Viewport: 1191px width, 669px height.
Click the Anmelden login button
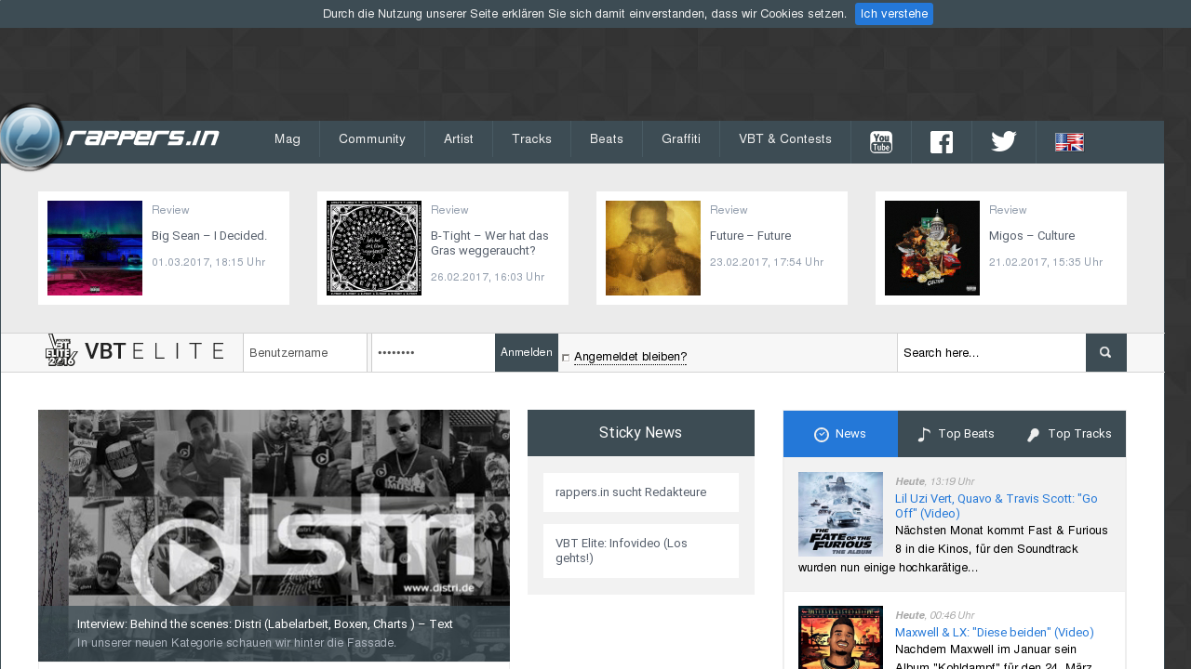[527, 352]
